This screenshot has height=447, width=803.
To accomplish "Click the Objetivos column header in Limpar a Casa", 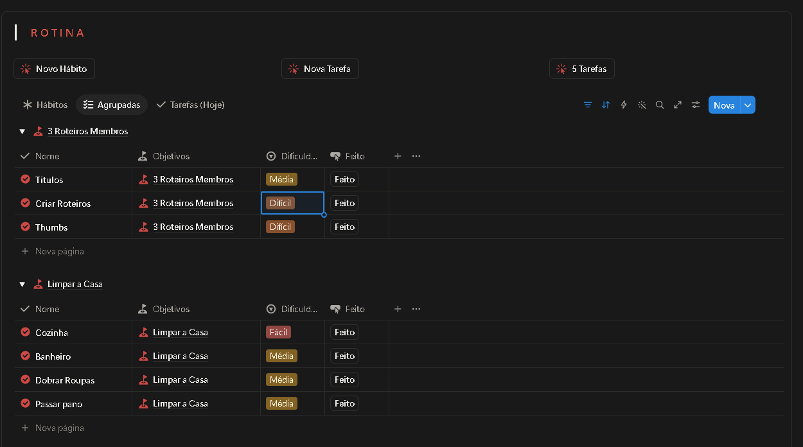I will 164,309.
